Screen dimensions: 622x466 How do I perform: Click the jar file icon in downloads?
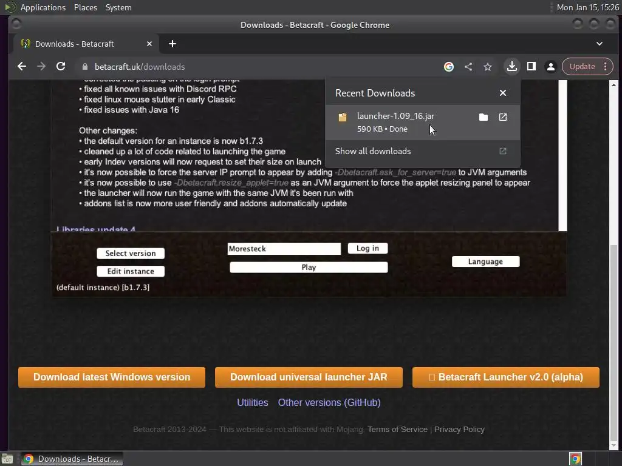(x=343, y=117)
